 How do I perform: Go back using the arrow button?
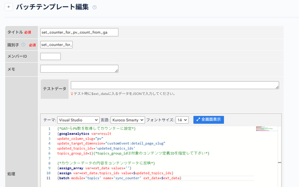point(9,7)
